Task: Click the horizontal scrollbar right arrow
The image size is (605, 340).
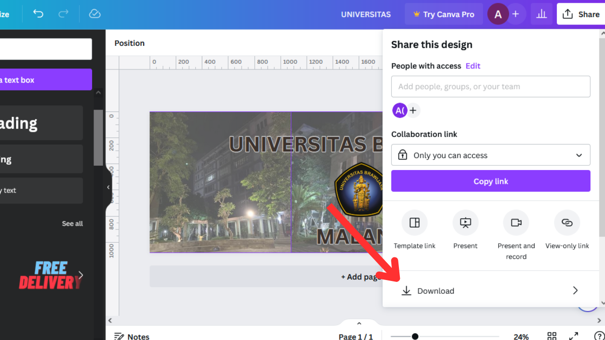Action: click(x=599, y=320)
